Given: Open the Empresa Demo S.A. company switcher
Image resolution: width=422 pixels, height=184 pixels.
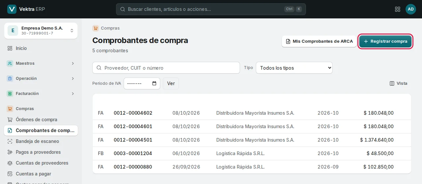Looking at the screenshot, I should [41, 31].
